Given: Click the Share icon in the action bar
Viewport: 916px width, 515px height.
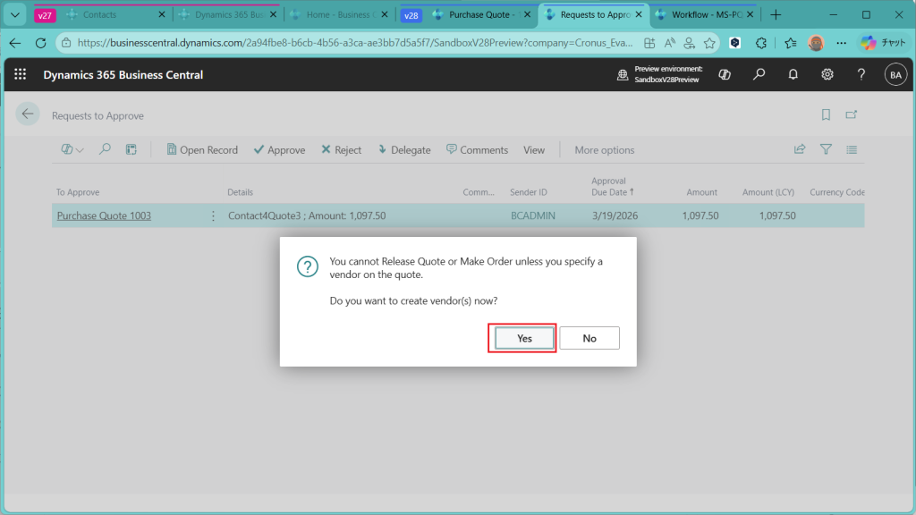Looking at the screenshot, I should pos(800,149).
